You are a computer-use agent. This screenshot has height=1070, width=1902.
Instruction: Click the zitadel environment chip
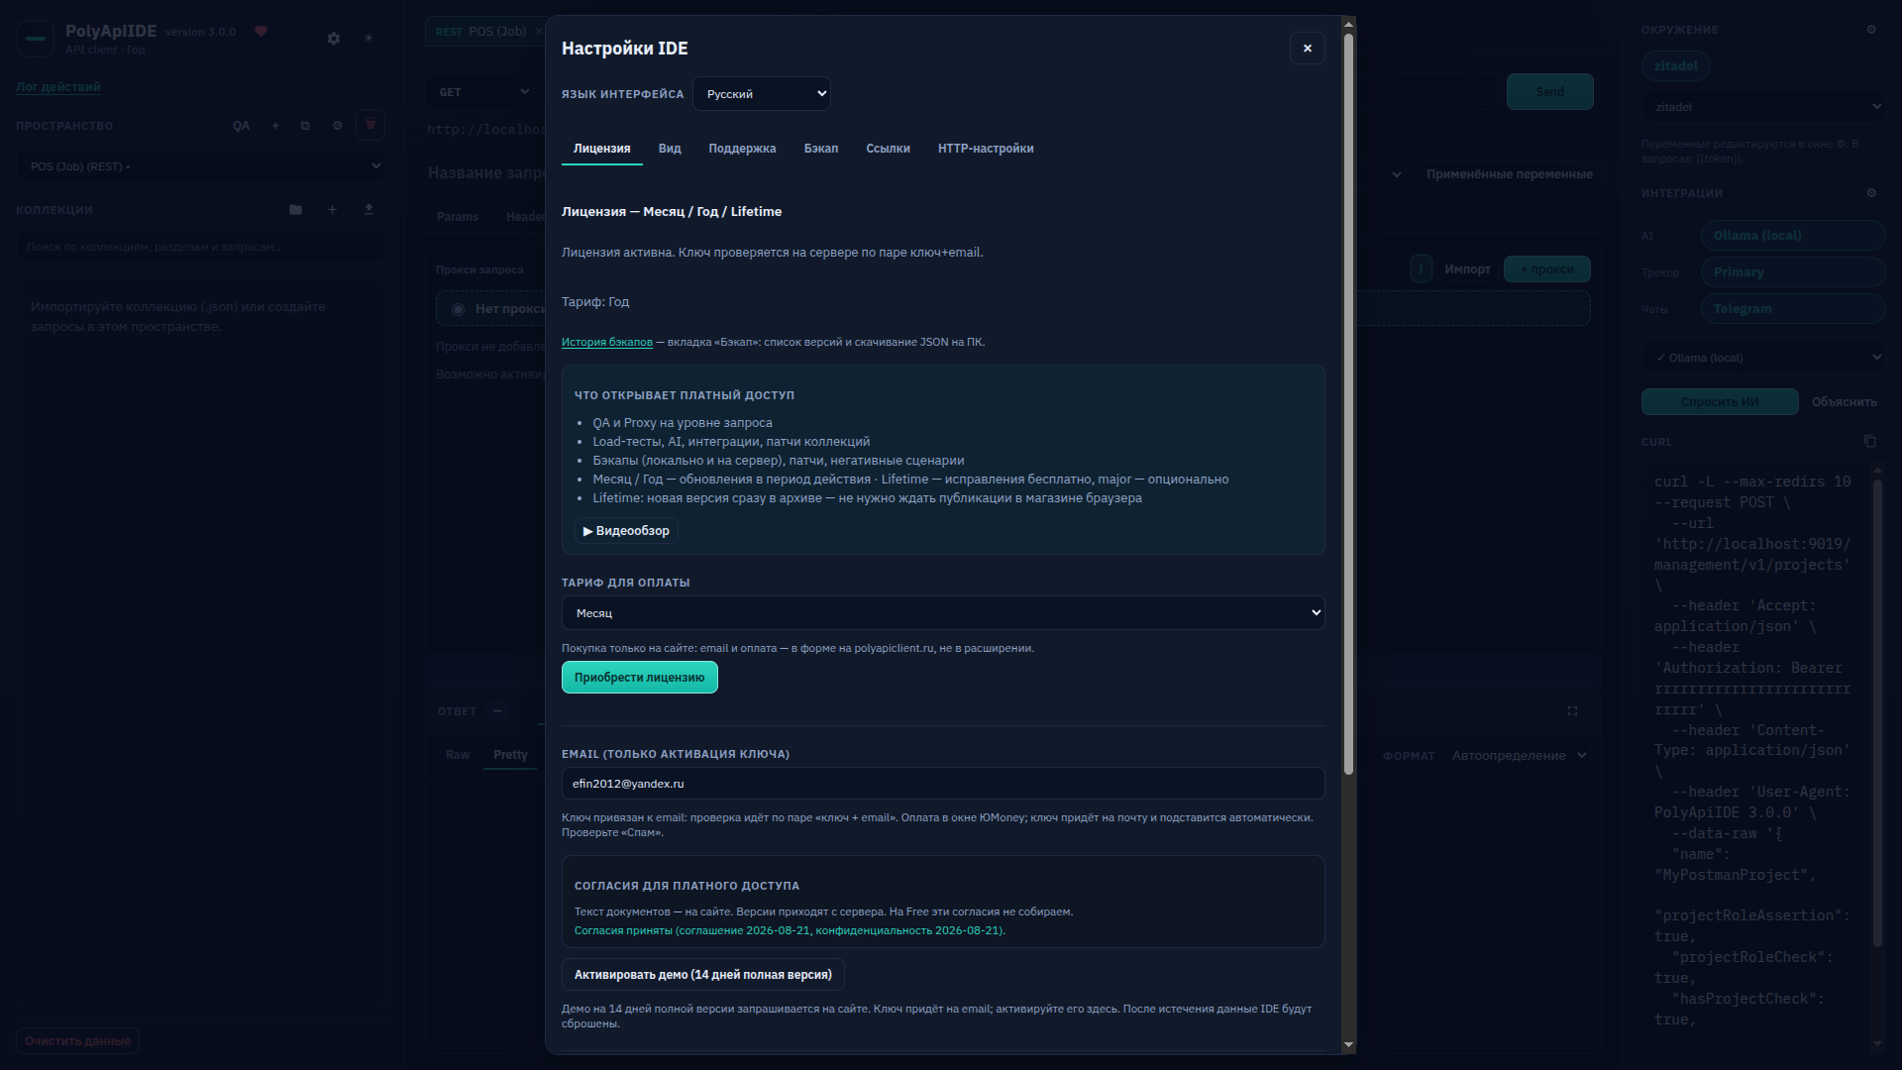point(1675,66)
